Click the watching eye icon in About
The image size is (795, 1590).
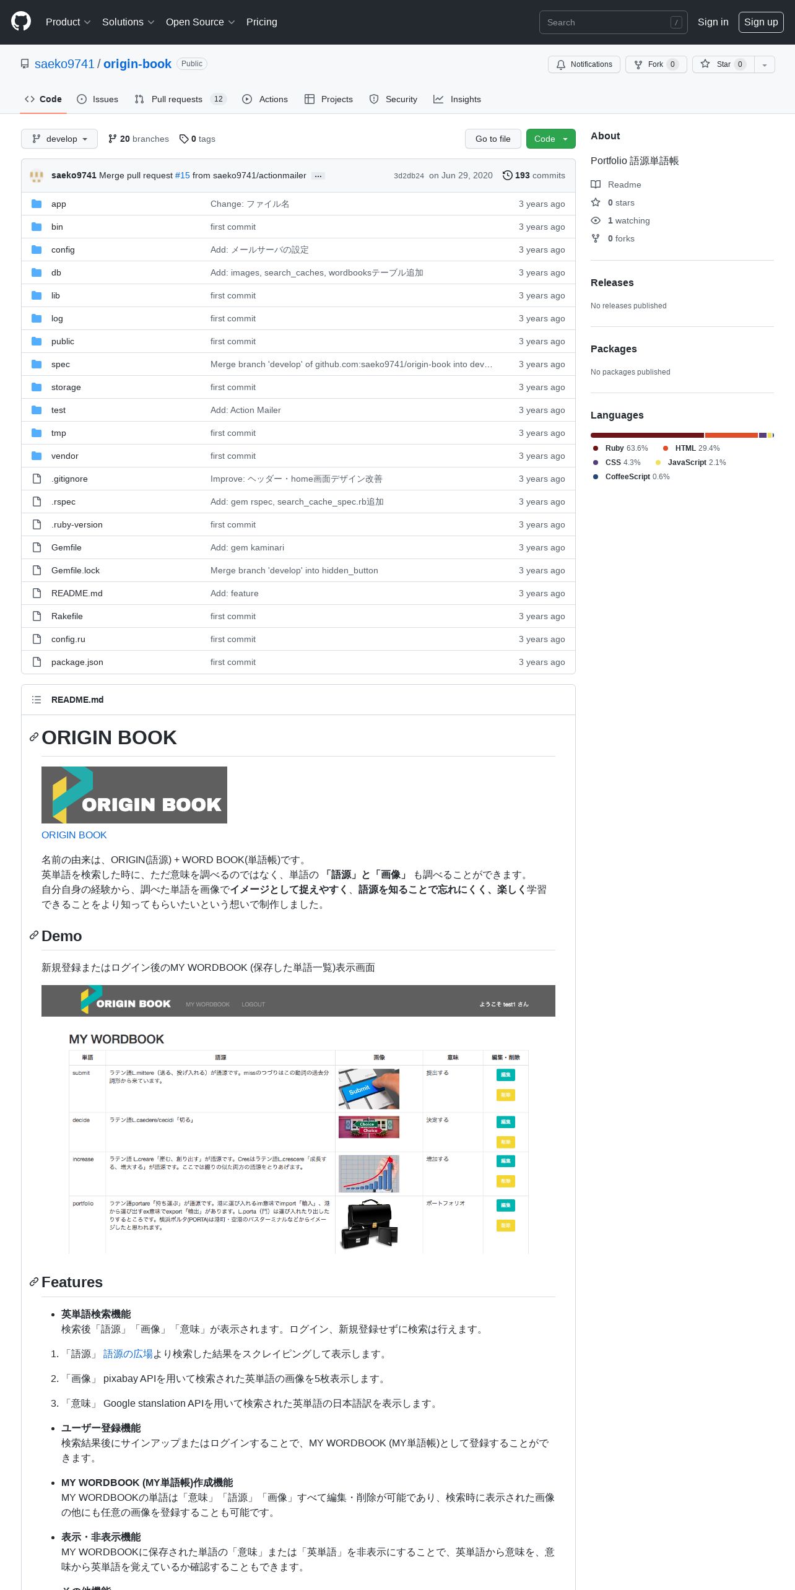click(596, 220)
